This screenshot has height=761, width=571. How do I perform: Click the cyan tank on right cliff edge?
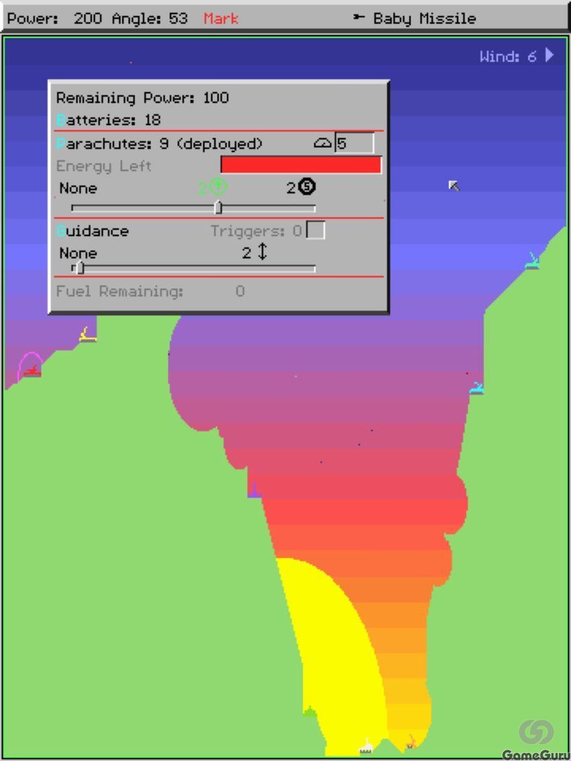pos(477,389)
